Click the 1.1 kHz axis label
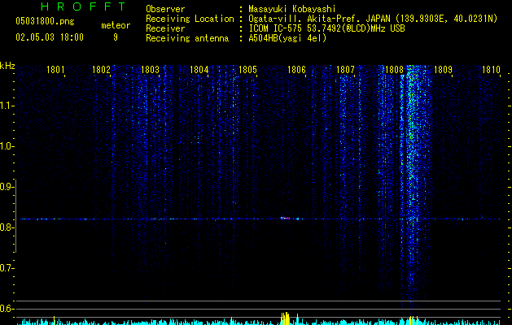 click(x=7, y=106)
